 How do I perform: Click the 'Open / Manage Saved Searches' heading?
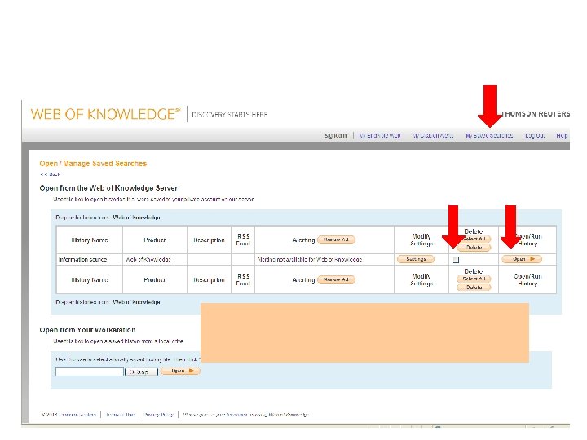tap(93, 164)
